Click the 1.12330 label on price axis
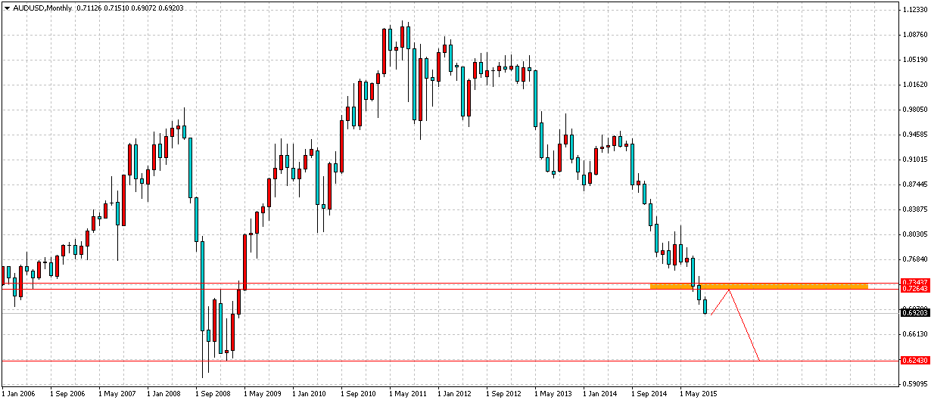This screenshot has height=400, width=931. 914,11
